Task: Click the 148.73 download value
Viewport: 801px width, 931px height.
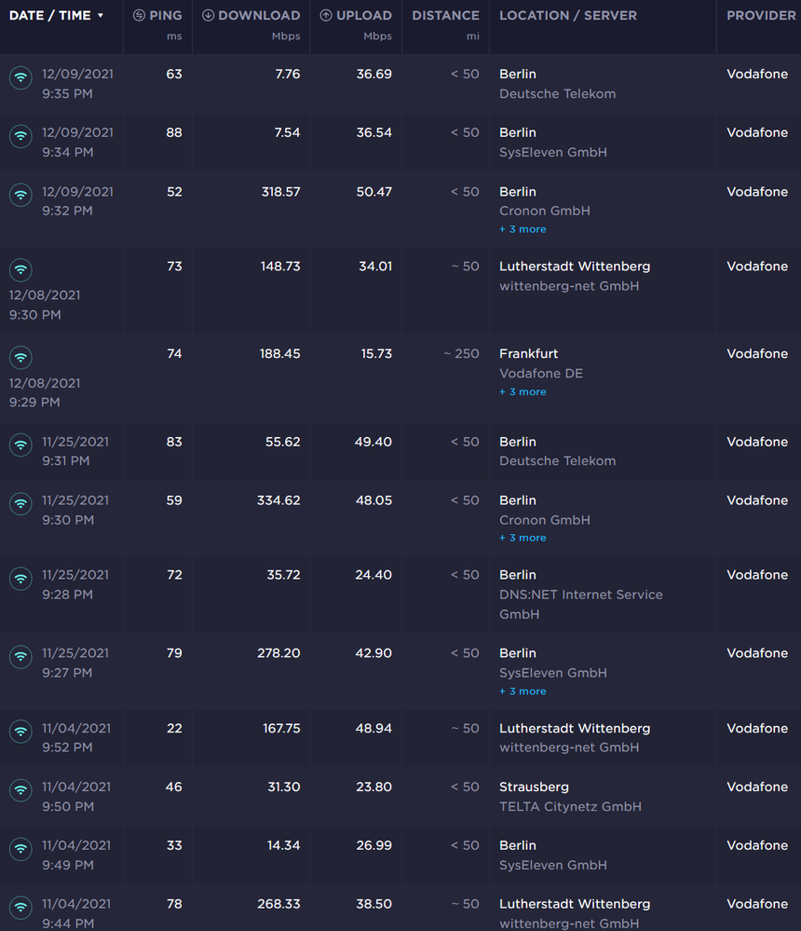Action: click(x=280, y=266)
